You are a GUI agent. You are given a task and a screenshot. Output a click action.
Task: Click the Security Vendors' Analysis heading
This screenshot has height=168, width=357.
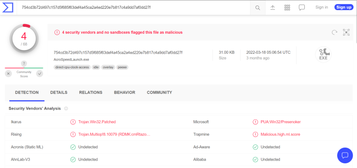[x=35, y=108]
